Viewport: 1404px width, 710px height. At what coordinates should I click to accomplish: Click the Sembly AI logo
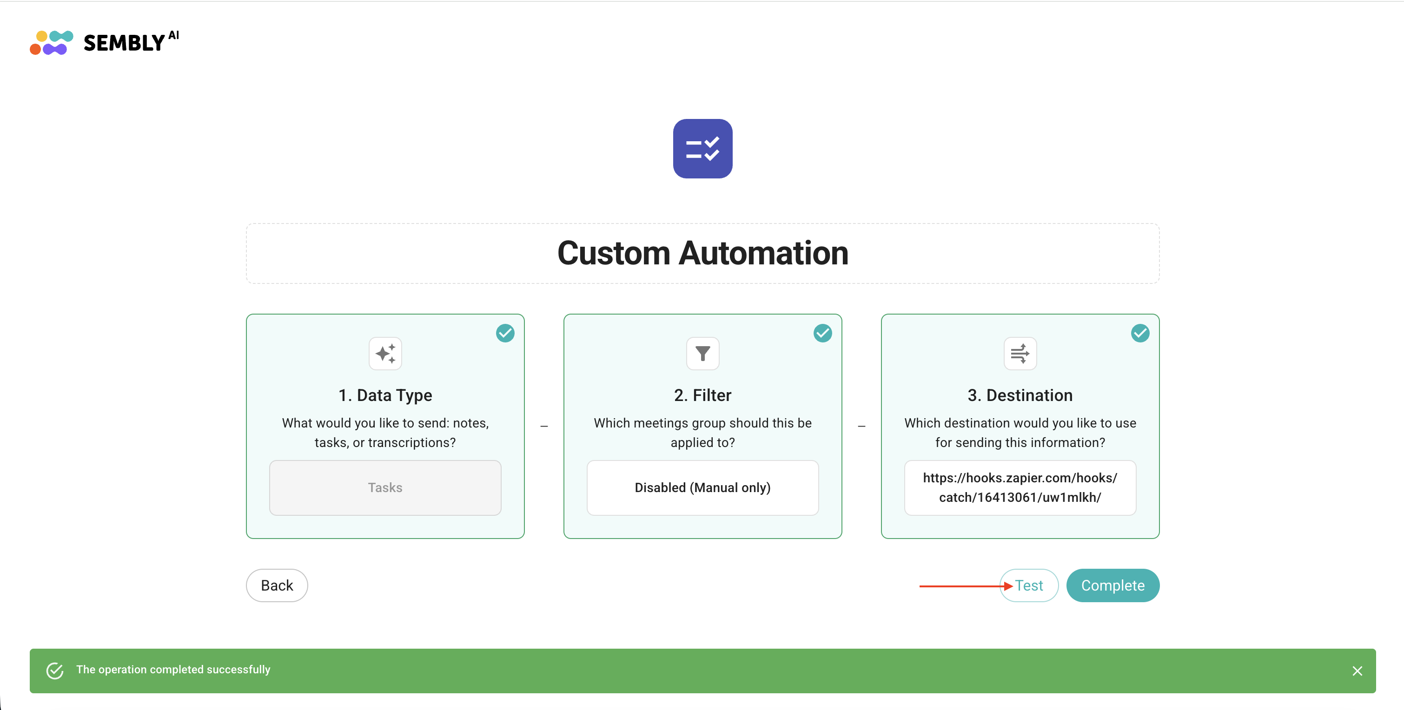tap(51, 42)
